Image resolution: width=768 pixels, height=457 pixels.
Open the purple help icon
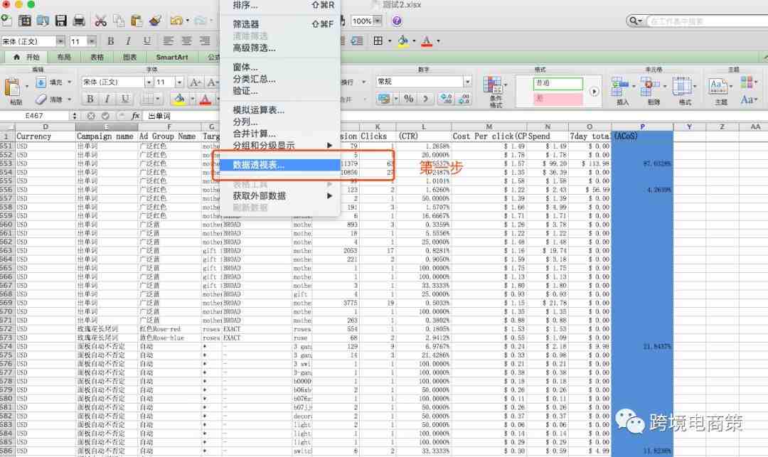(397, 21)
